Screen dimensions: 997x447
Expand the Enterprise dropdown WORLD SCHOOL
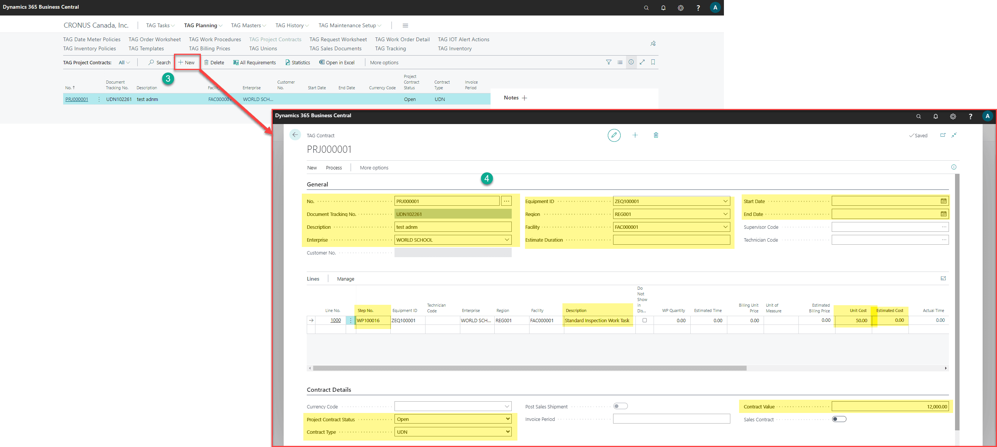(x=506, y=240)
